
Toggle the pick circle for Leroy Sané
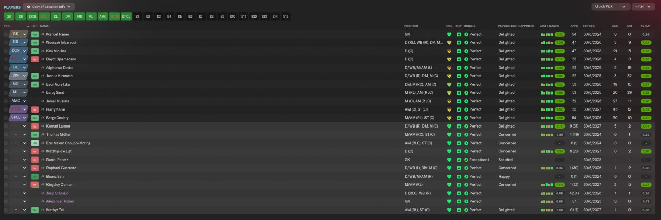pyautogui.click(x=6, y=93)
